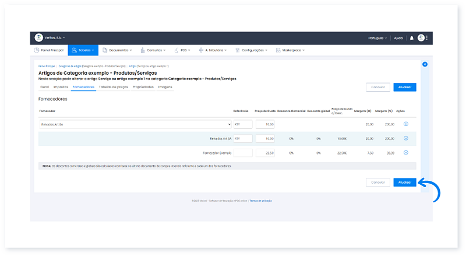Image resolution: width=466 pixels, height=256 pixels.
Task: Click the bottom Atualizar button
Action: tap(405, 182)
